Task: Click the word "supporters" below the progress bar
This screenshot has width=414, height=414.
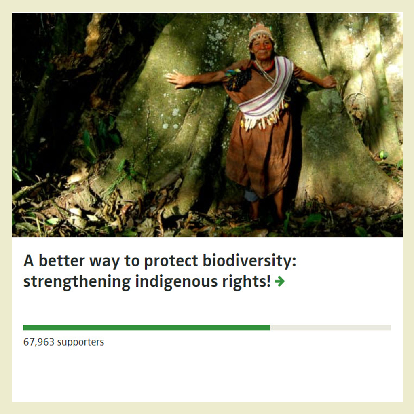Action: click(x=80, y=342)
